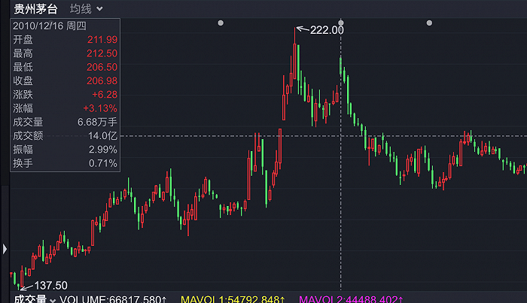The width and height of the screenshot is (527, 303).
Task: Click the VOLUME:66817.580 readout
Action: click(x=113, y=299)
